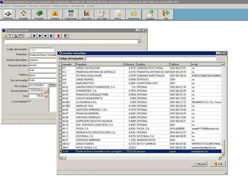Open Ctas. Pagar checklist icon
248x179 pixels.
coord(102,14)
